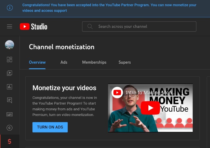Image resolution: width=210 pixels, height=148 pixels.
Task: Click the TURN ON ADS button
Action: [x=50, y=127]
